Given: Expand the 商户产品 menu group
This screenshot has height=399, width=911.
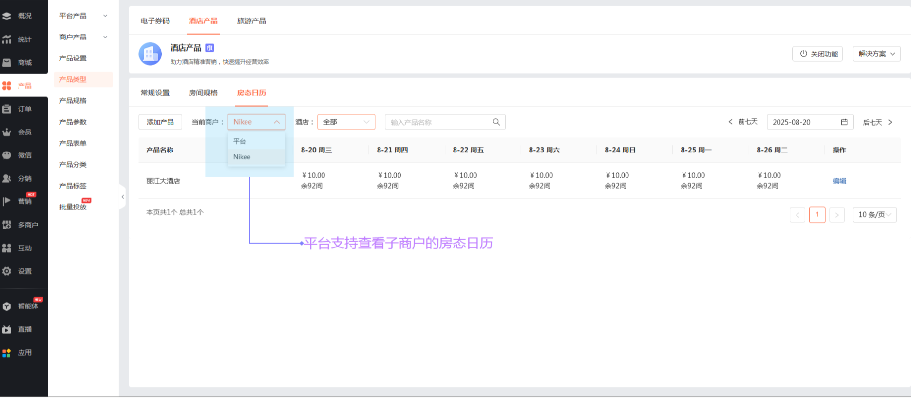Looking at the screenshot, I should 83,37.
